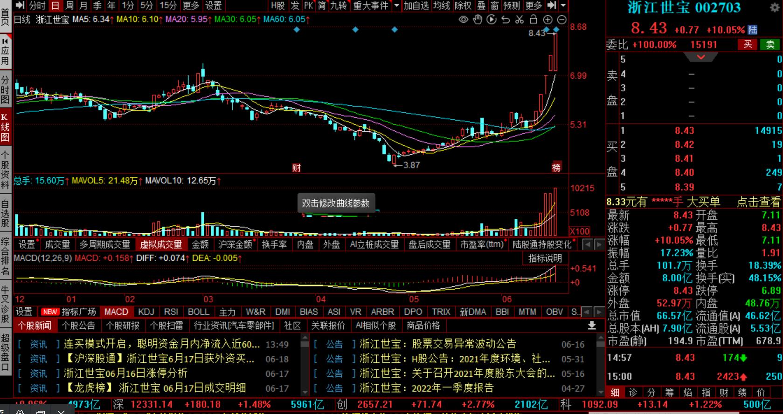Switch to BOLL indicator
The image size is (783, 414).
point(199,312)
